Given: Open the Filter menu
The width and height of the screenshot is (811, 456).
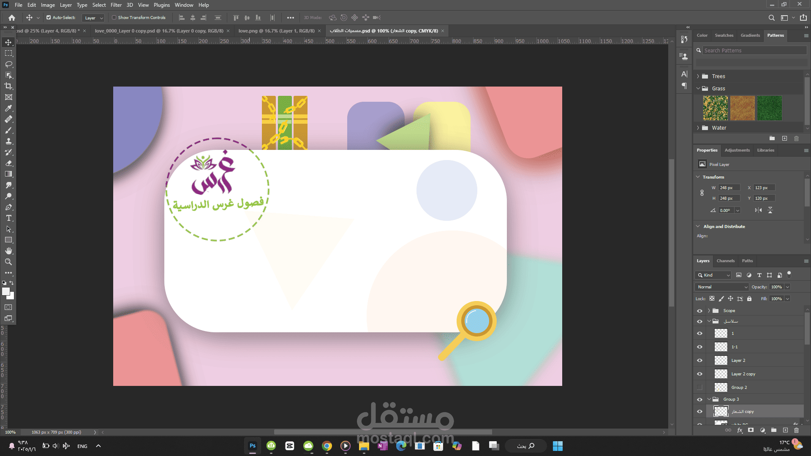Looking at the screenshot, I should coord(116,5).
